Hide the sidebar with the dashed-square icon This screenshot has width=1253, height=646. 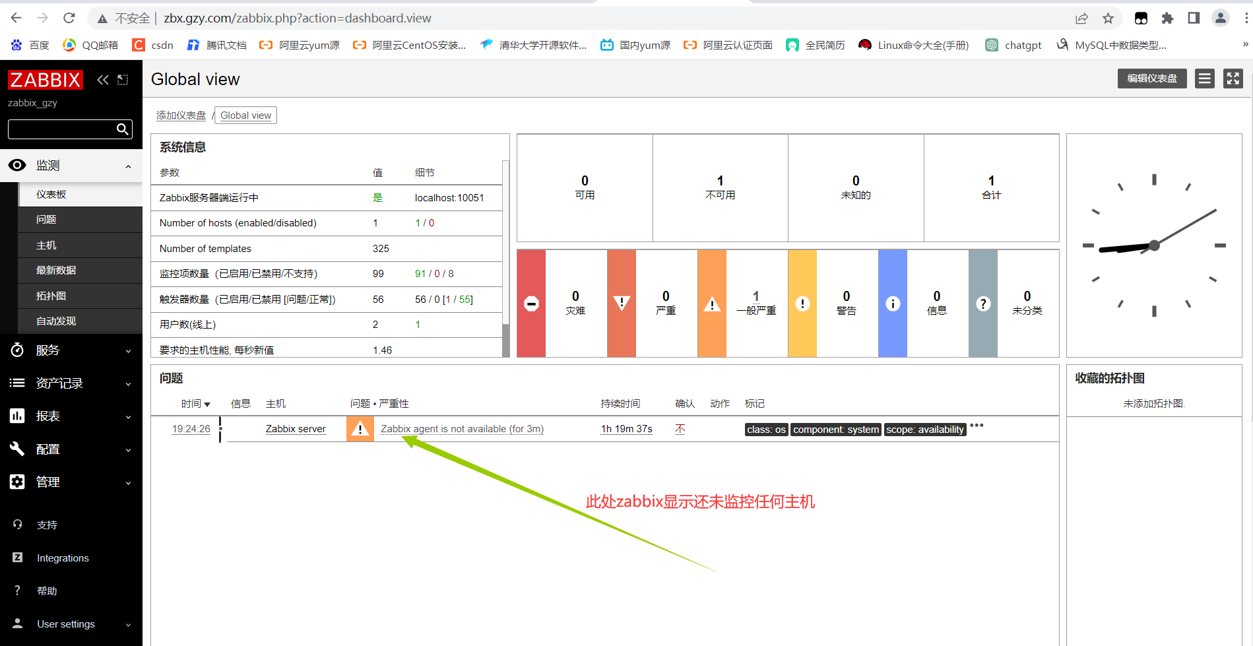[x=123, y=80]
